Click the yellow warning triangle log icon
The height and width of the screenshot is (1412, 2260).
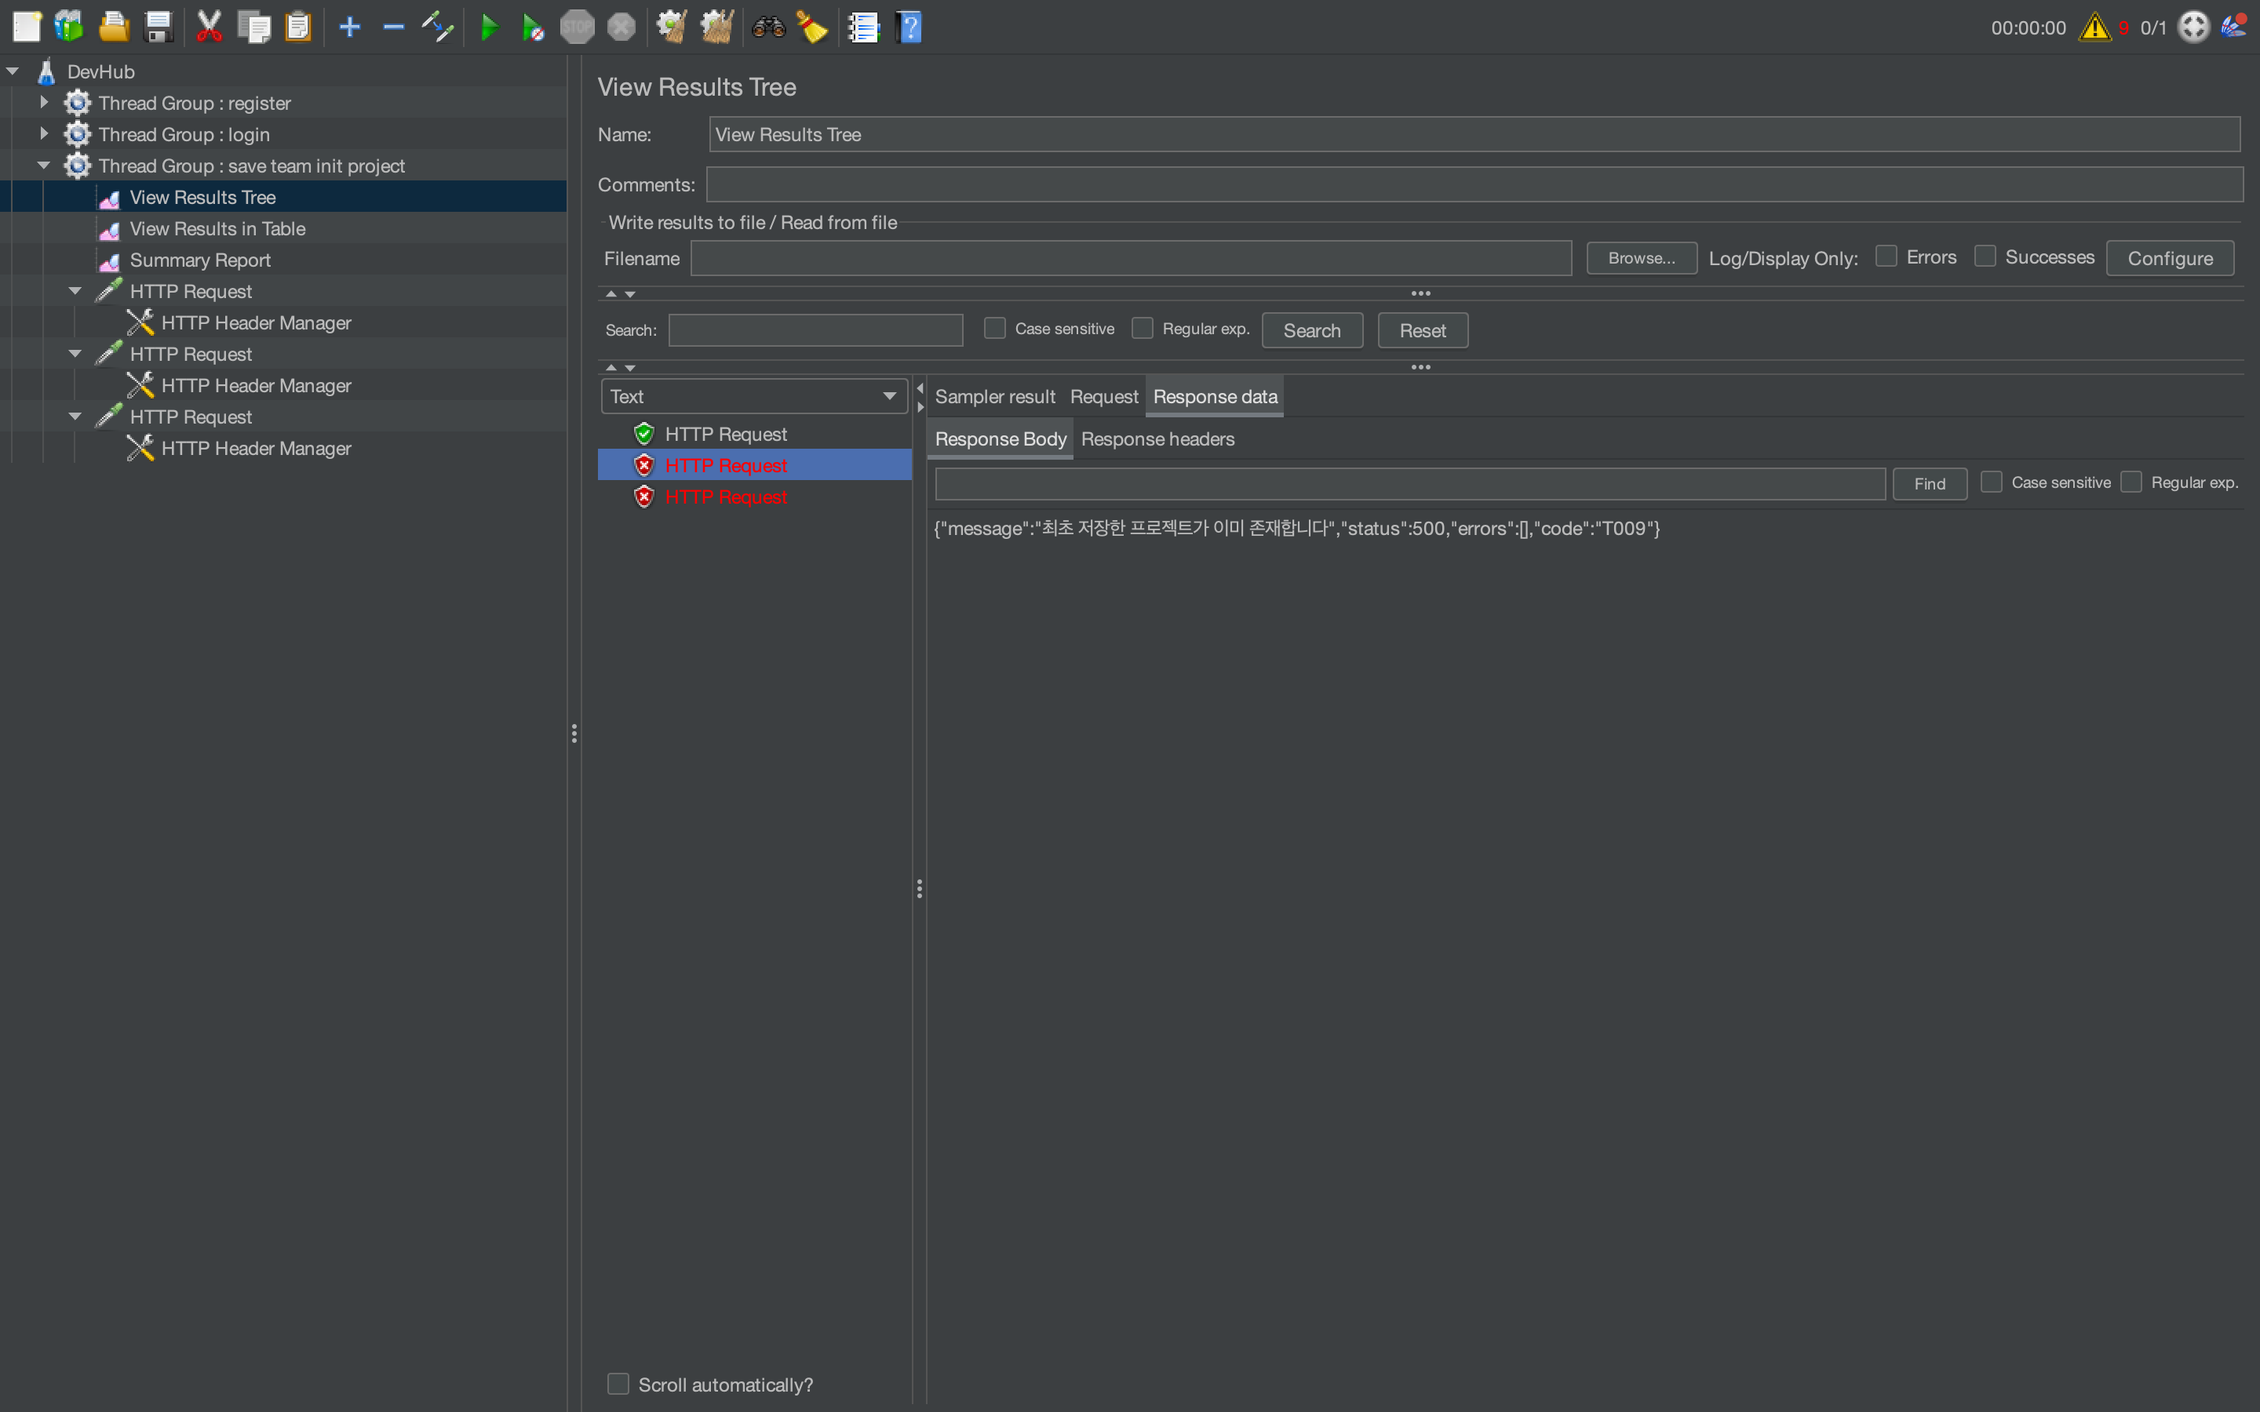pos(2094,27)
